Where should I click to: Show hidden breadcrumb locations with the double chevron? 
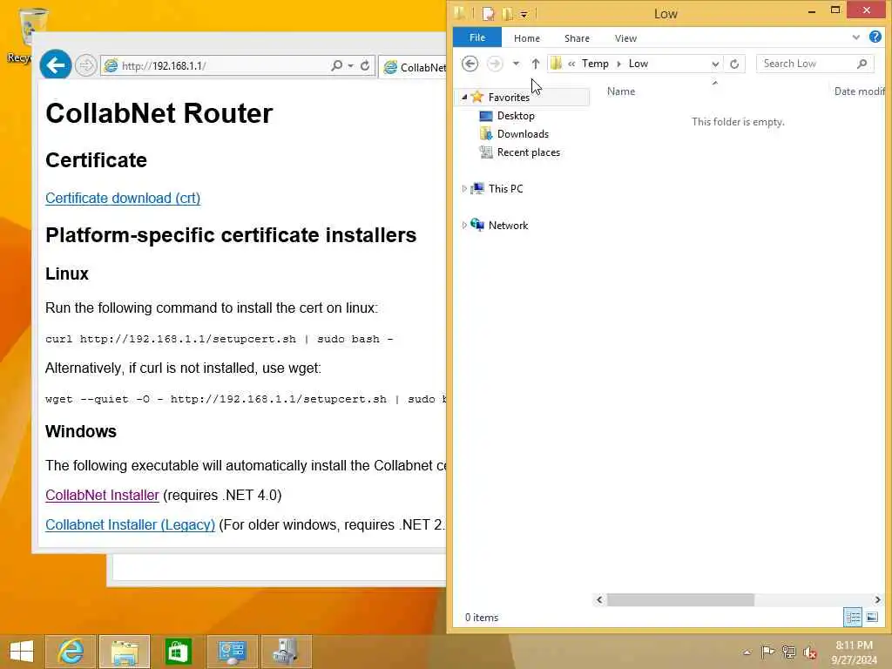point(571,64)
